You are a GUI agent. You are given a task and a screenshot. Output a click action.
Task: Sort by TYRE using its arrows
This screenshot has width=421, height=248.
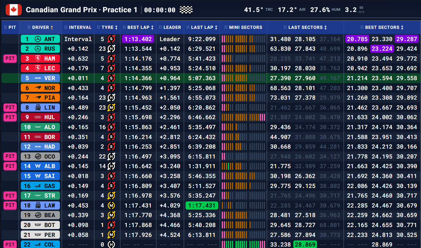[116, 27]
